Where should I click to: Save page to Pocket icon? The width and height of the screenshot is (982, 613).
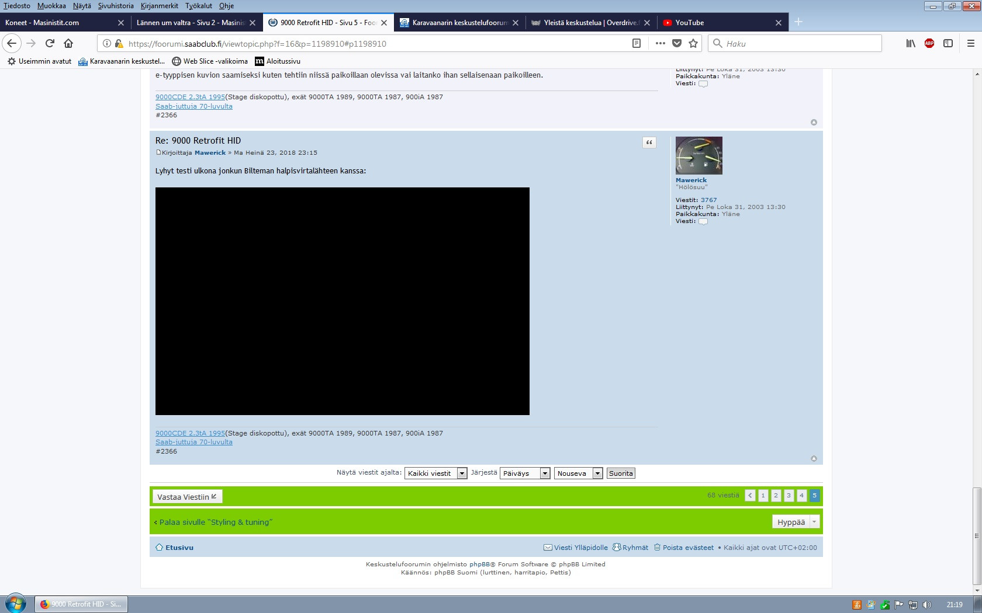[x=677, y=43]
